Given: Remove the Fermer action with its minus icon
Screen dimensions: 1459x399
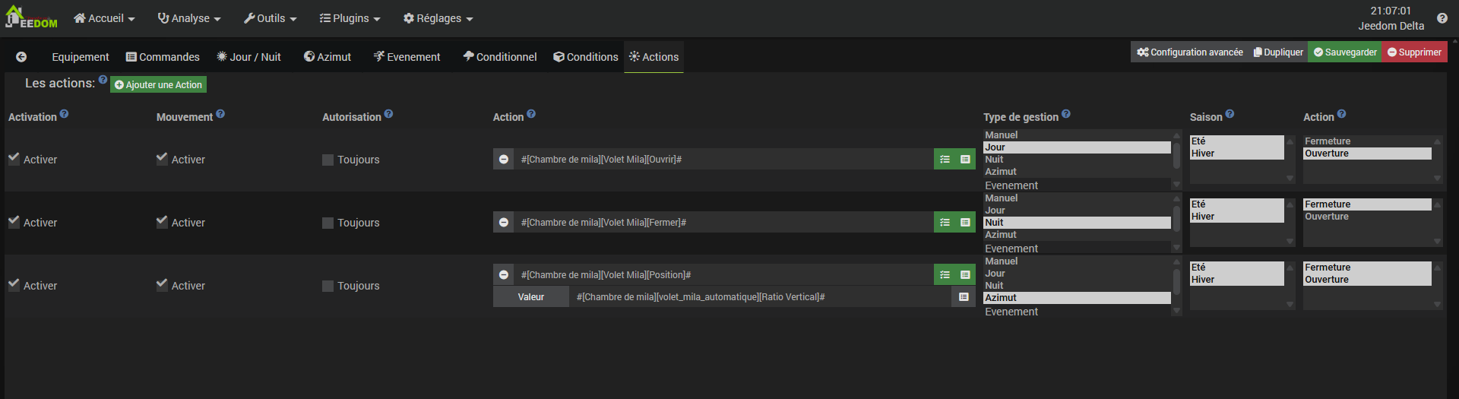Looking at the screenshot, I should point(503,223).
